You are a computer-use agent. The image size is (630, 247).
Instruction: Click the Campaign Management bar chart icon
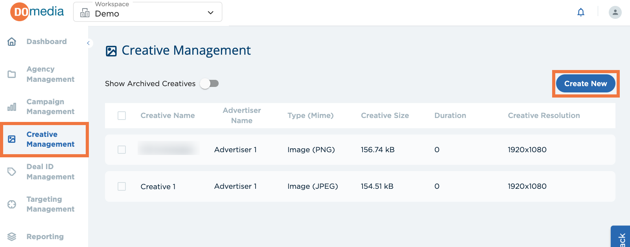pyautogui.click(x=12, y=107)
